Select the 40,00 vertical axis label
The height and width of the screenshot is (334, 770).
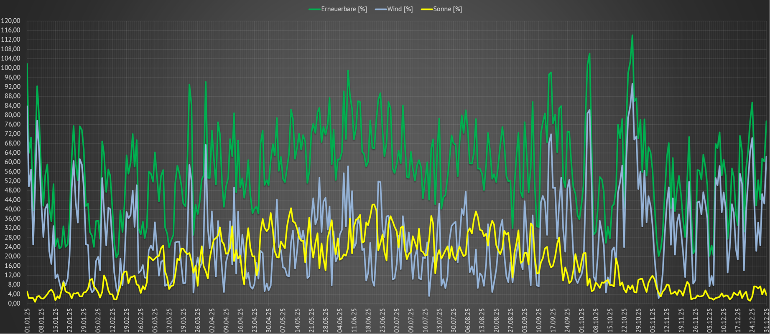point(11,209)
